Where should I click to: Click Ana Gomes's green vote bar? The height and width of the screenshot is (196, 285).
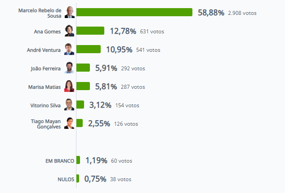pyautogui.click(x=90, y=31)
